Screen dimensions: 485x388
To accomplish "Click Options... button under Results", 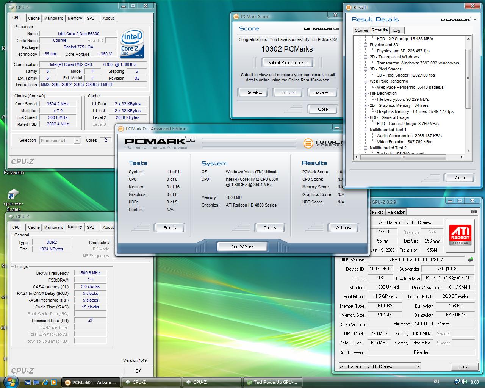I will [x=344, y=228].
